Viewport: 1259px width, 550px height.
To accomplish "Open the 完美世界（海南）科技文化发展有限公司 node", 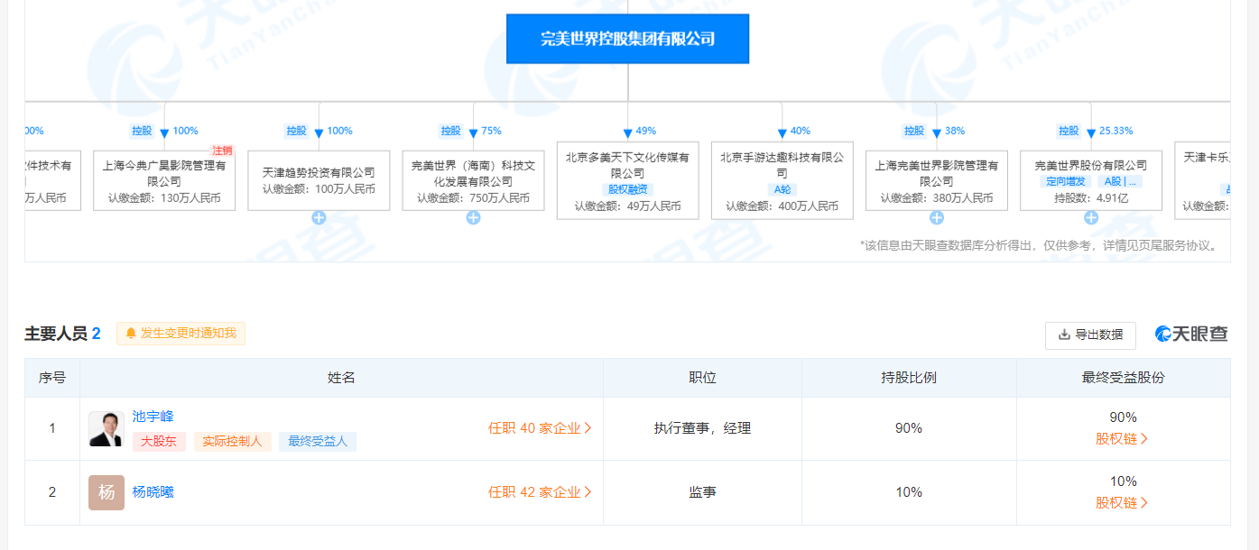I will 473,180.
